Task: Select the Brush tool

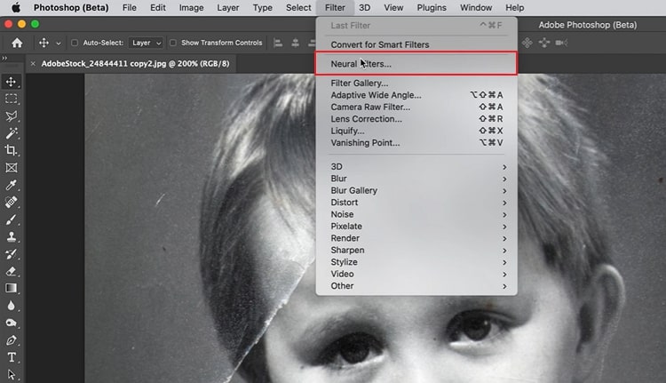Action: point(11,219)
